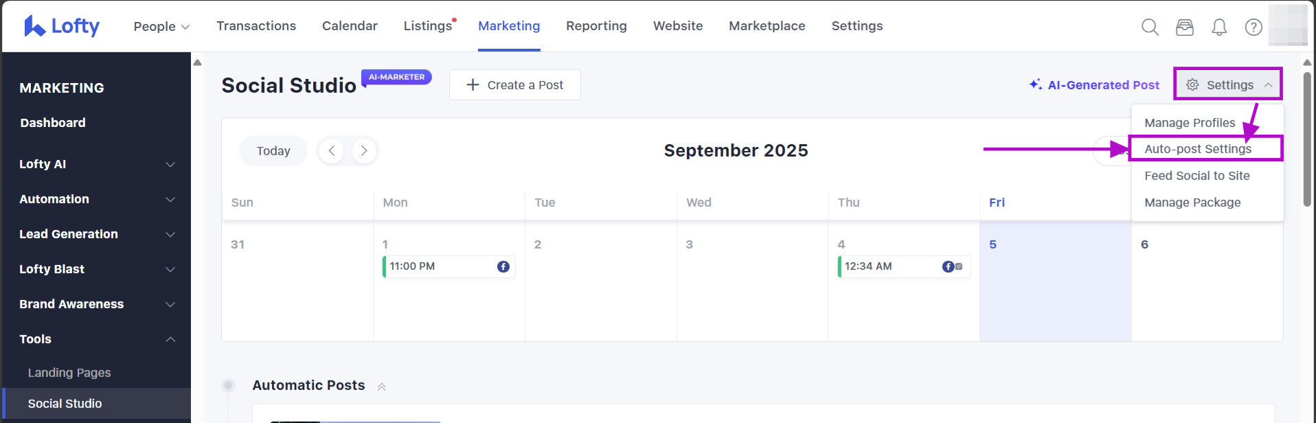
Task: Collapse the Automatic Posts section
Action: click(x=382, y=387)
